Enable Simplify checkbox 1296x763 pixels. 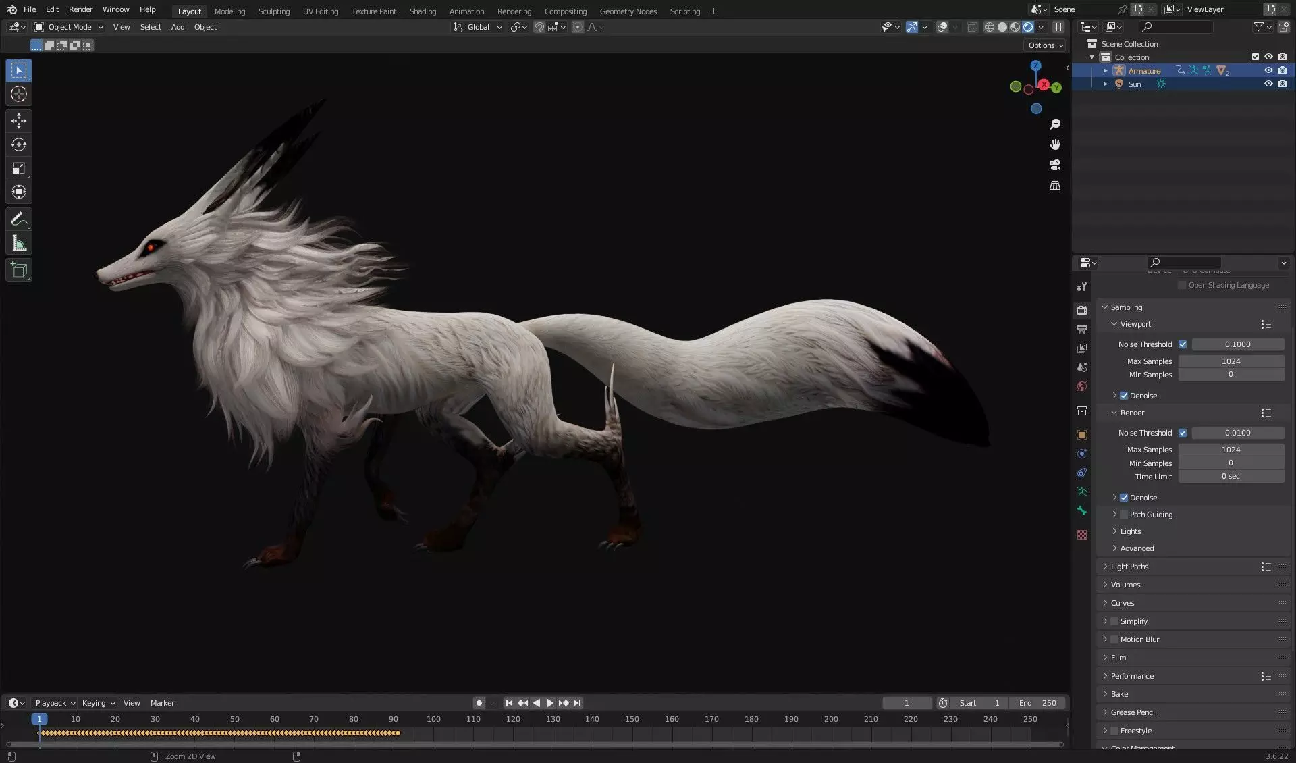pos(1114,621)
